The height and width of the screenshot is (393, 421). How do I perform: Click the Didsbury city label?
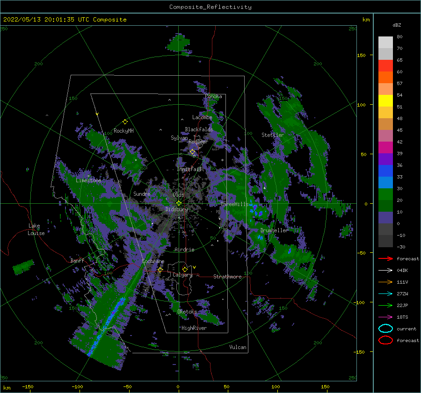click(x=177, y=209)
